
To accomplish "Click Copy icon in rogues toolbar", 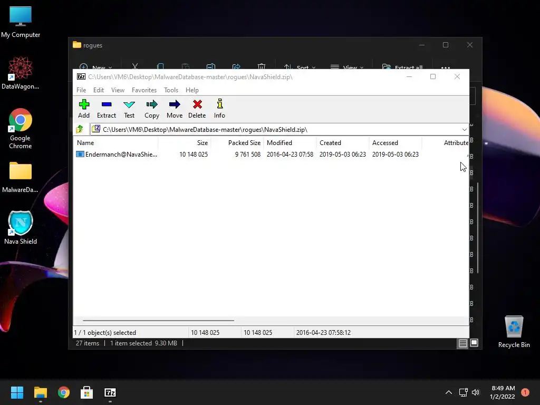I will tap(160, 66).
